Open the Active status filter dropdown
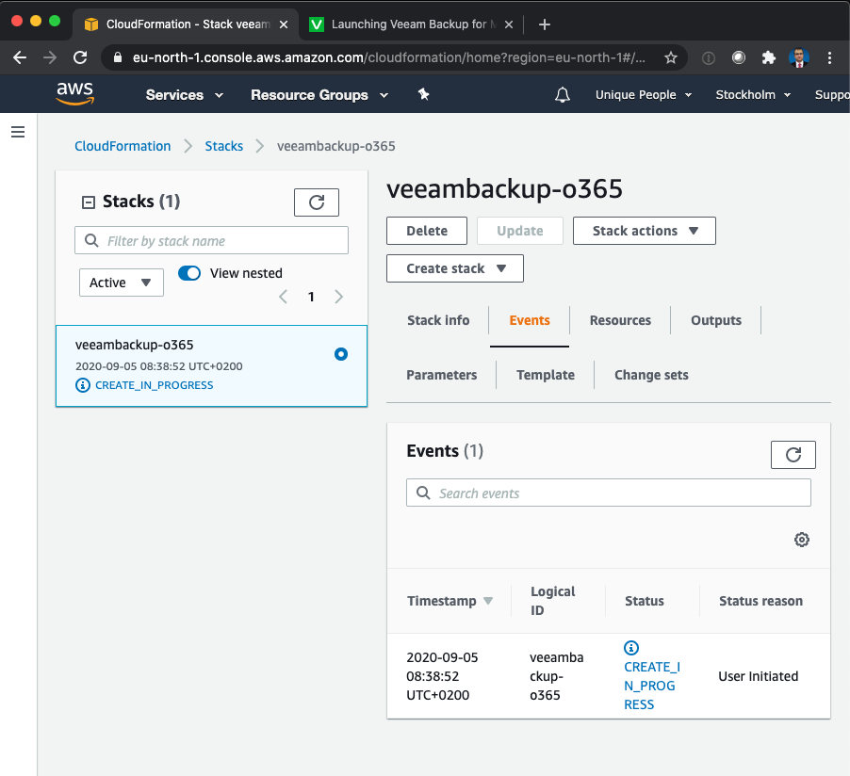Screen dimensions: 850x776 [x=122, y=283]
